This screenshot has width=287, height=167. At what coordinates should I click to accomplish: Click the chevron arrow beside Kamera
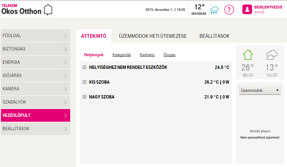point(65,89)
